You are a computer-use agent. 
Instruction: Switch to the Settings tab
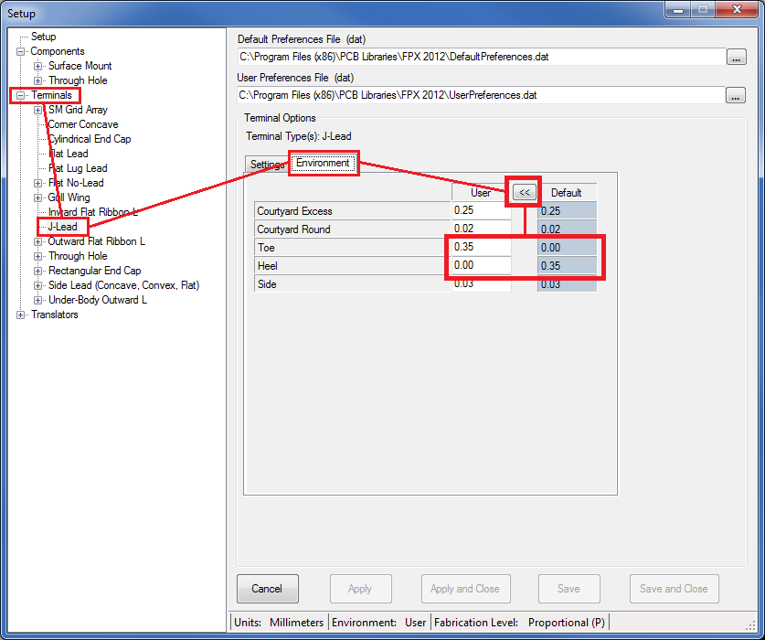coord(266,164)
